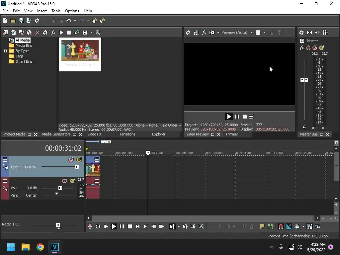Select the All Media tree item
The image size is (340, 255).
point(23,40)
